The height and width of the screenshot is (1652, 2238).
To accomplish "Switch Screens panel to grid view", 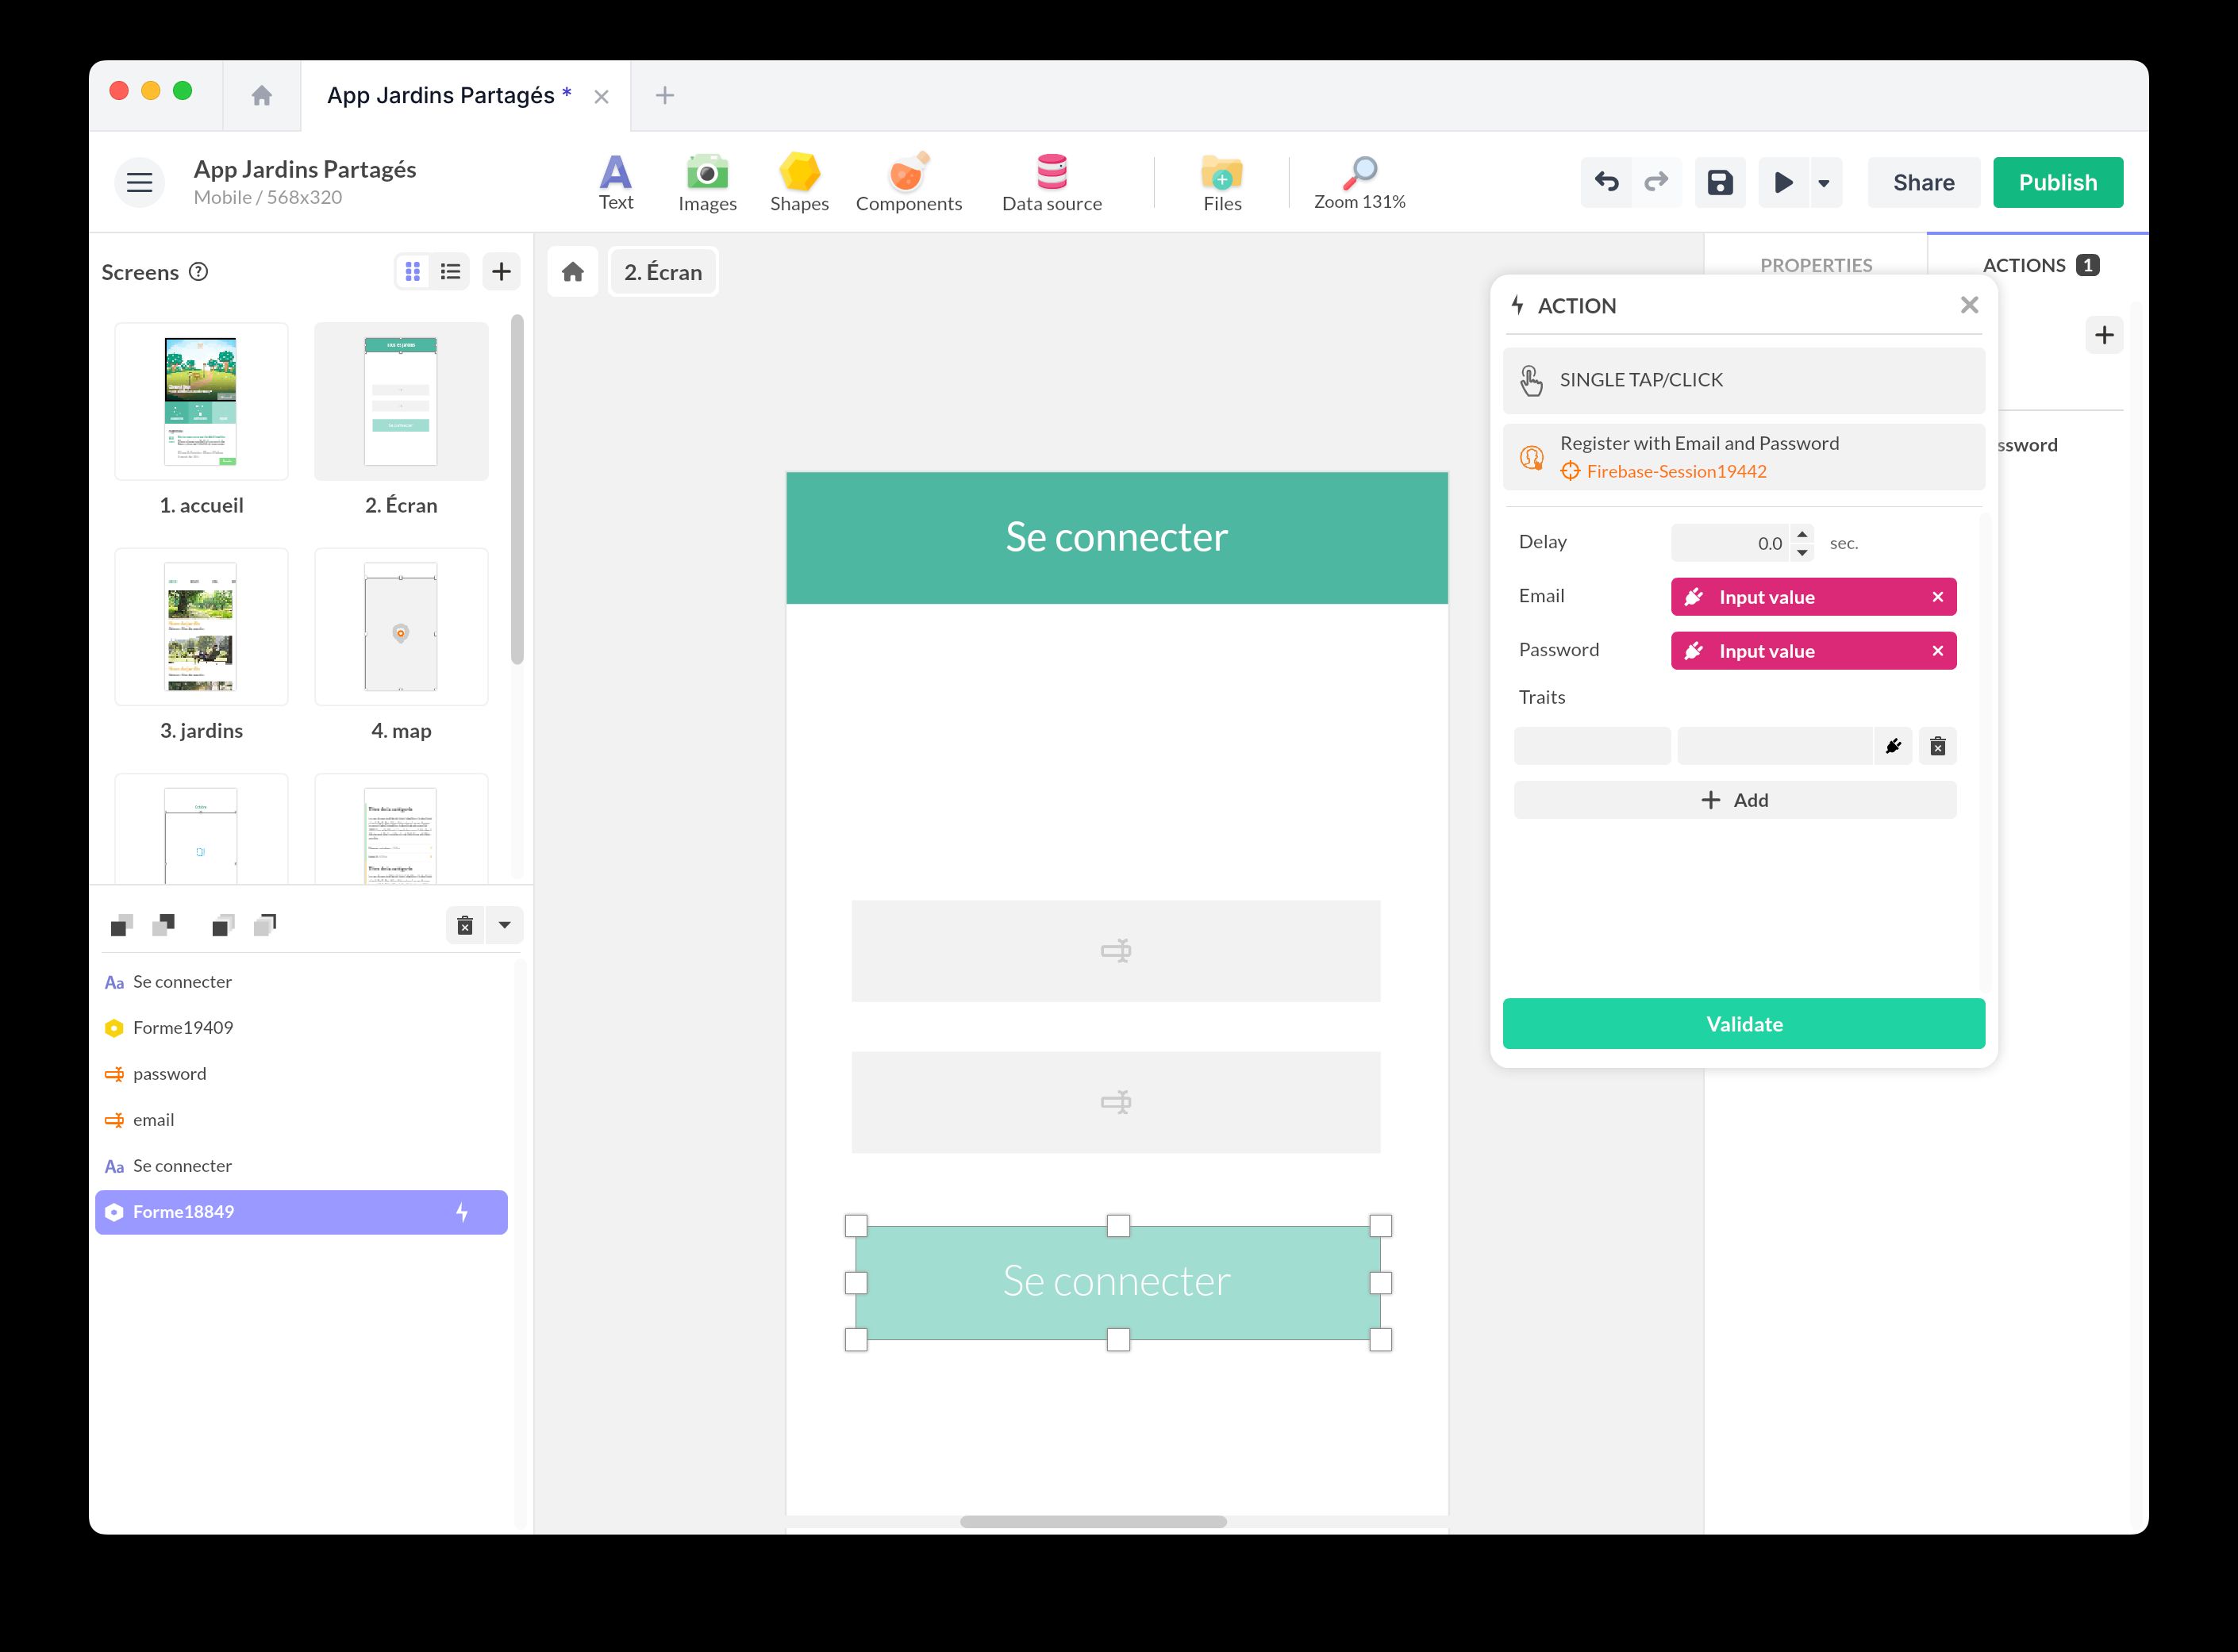I will [412, 271].
